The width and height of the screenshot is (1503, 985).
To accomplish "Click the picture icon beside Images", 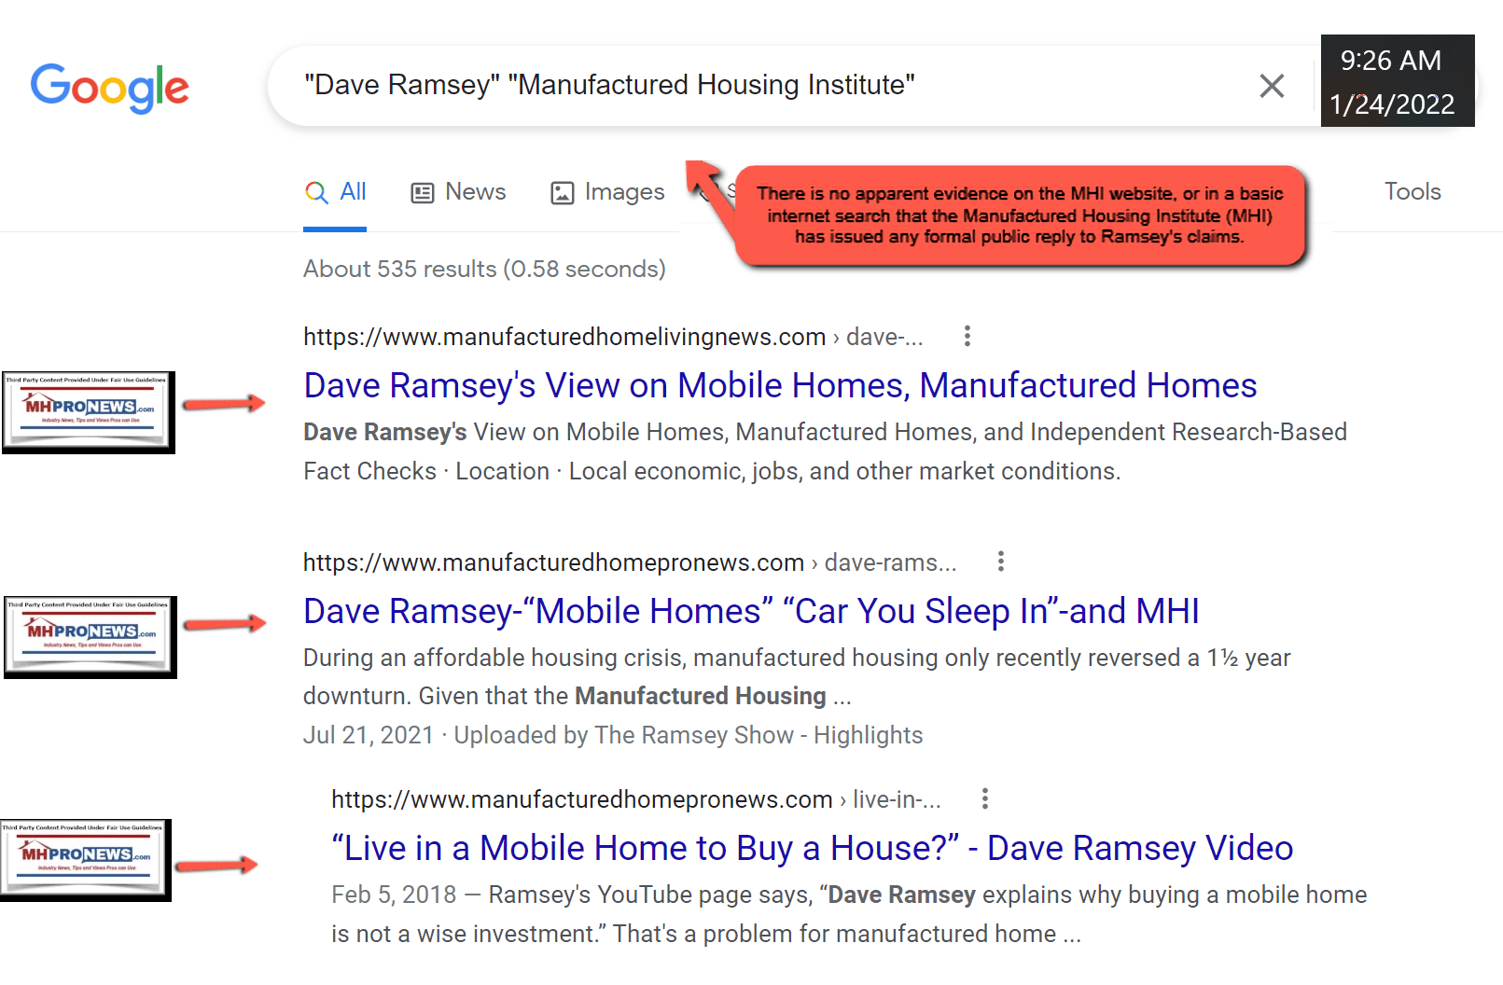I will [x=563, y=193].
